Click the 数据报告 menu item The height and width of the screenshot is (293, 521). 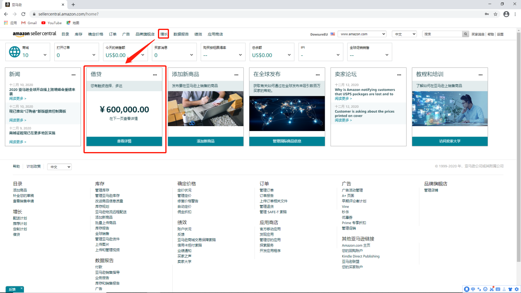[x=182, y=34]
